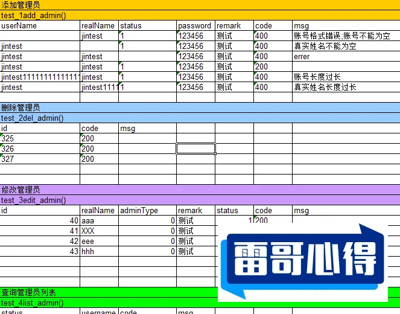
Task: Select the msg header in the del_admin table
Action: tap(147, 128)
